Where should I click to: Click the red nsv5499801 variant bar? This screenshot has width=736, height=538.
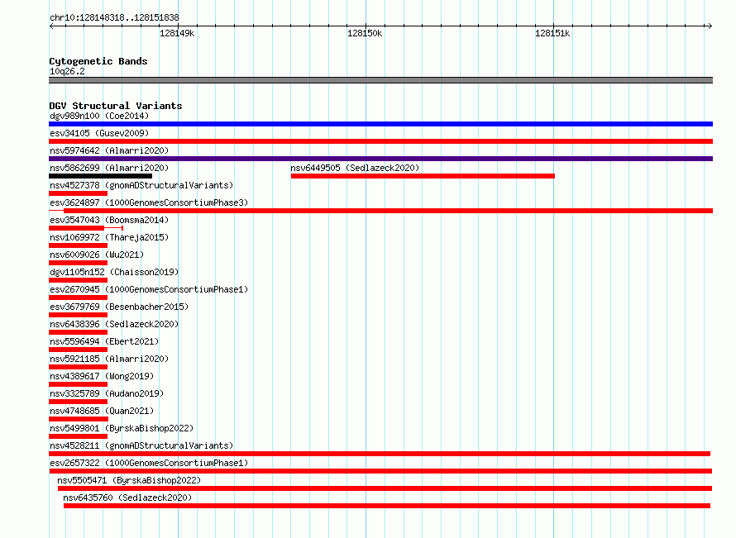[x=78, y=436]
